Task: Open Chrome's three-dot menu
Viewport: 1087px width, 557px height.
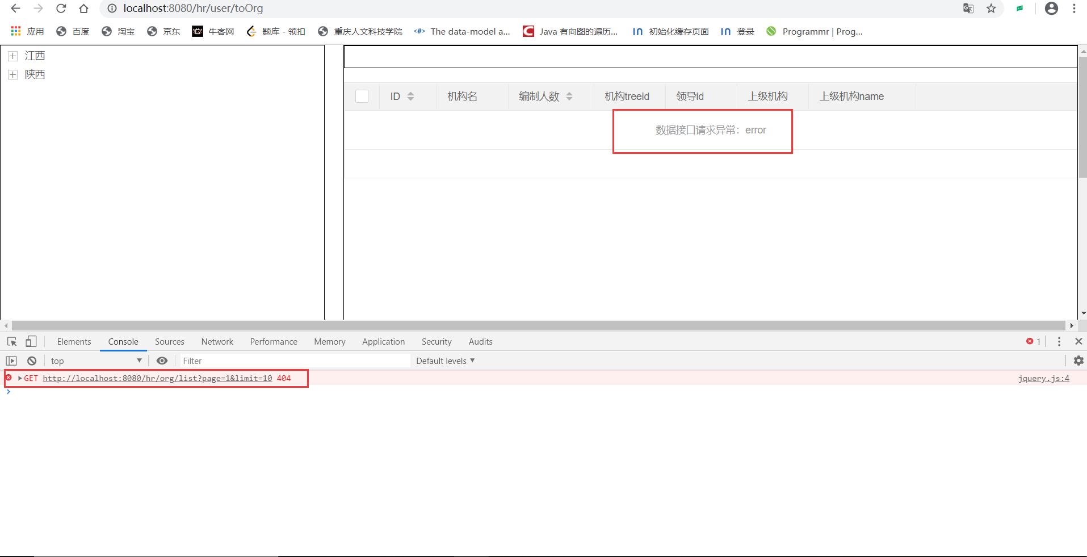Action: pos(1074,9)
